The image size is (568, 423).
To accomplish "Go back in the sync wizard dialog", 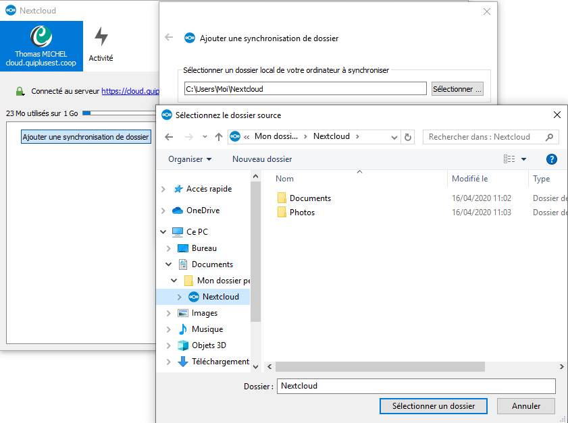I will click(x=169, y=37).
